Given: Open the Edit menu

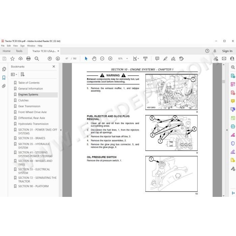Looking at the screenshot, I should point(9,46).
